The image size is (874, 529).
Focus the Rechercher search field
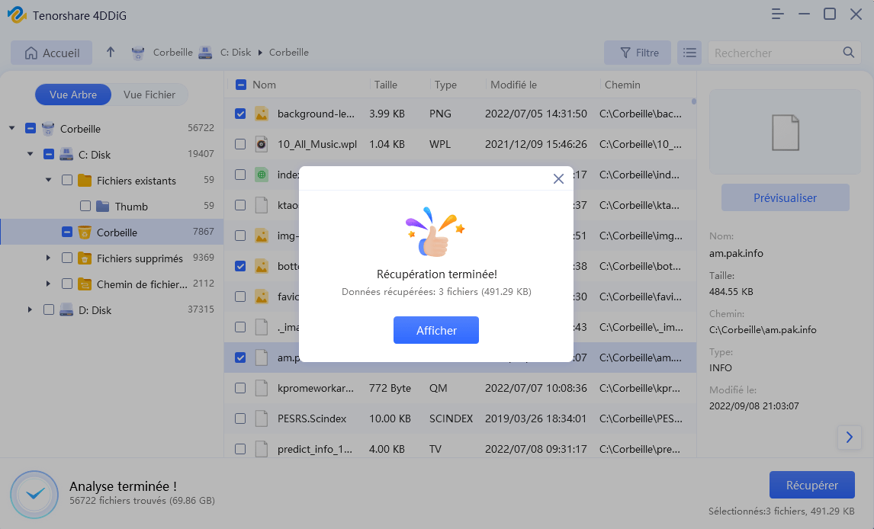coord(775,53)
